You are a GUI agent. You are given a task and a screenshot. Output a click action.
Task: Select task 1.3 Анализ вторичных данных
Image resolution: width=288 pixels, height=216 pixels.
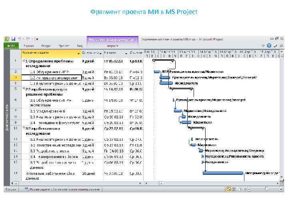[x=55, y=83]
